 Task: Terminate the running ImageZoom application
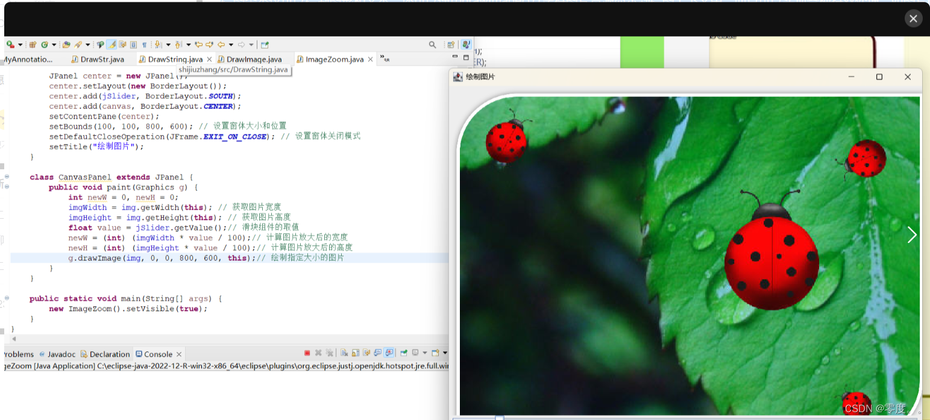[307, 353]
